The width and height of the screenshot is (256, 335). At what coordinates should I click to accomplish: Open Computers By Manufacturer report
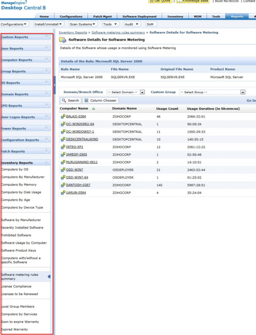tap(23, 177)
